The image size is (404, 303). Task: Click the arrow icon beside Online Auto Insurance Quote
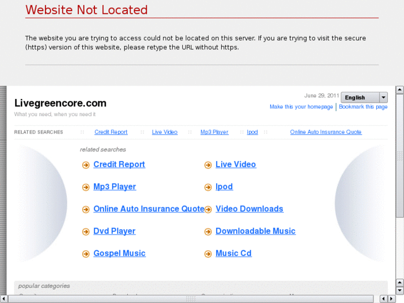tap(86, 209)
